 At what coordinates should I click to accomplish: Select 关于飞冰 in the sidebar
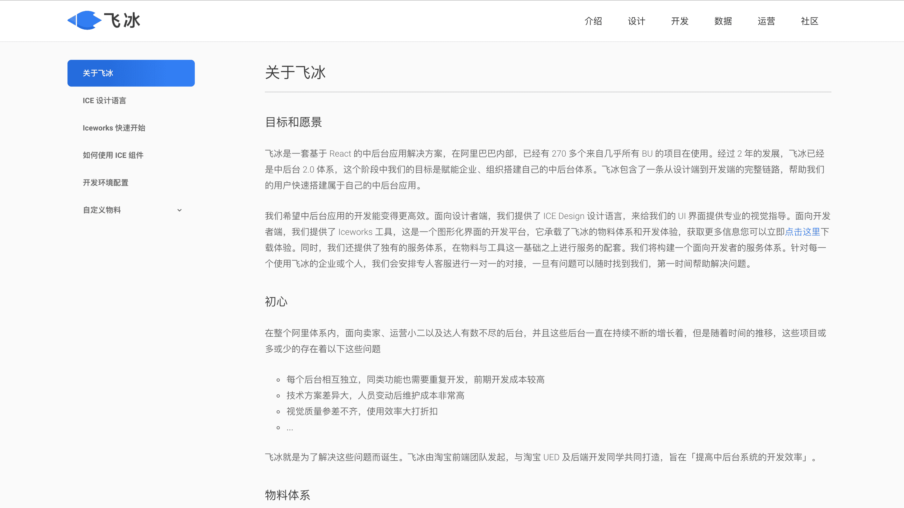[x=131, y=73]
